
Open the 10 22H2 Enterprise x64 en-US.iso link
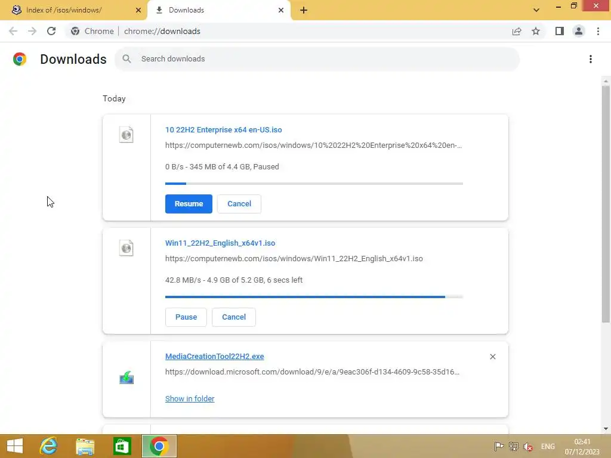[223, 129]
